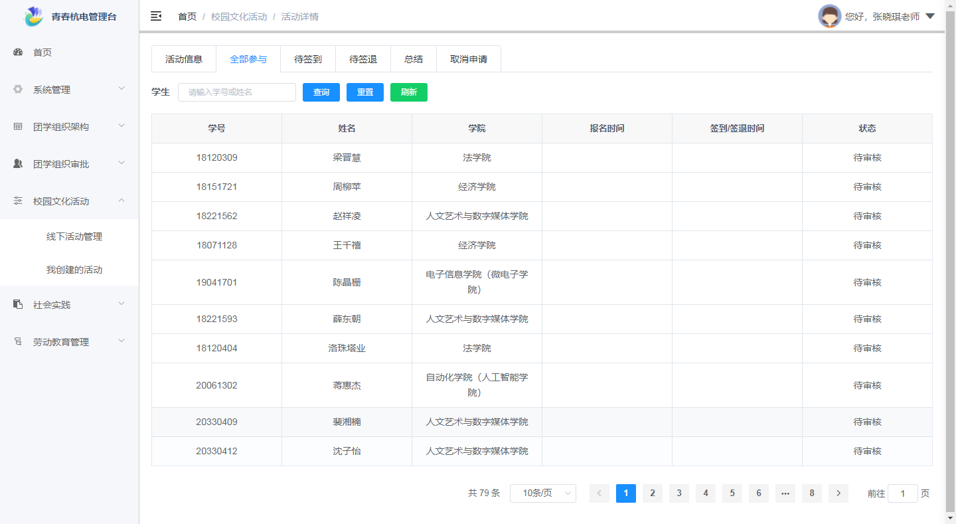Click the 首页 breadcrumb link

tap(187, 17)
